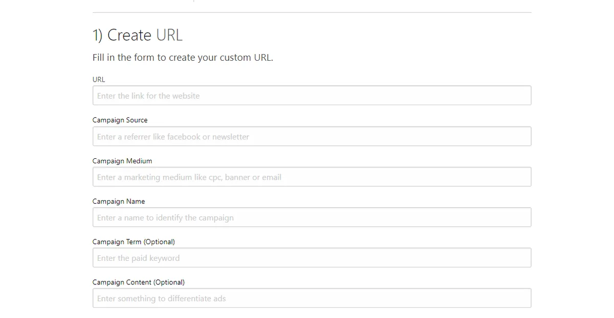Image resolution: width=614 pixels, height=318 pixels.
Task: Click the field asking to identify the campaign
Action: (x=165, y=217)
